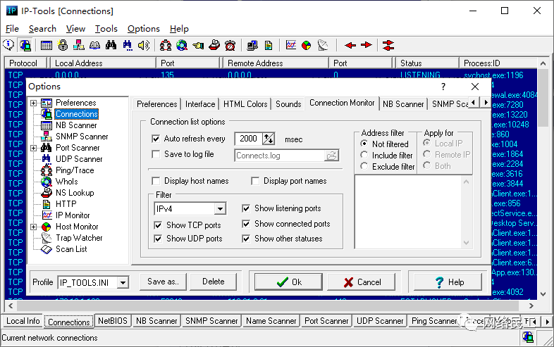Toggle Auto refresh every checkbox

point(156,139)
